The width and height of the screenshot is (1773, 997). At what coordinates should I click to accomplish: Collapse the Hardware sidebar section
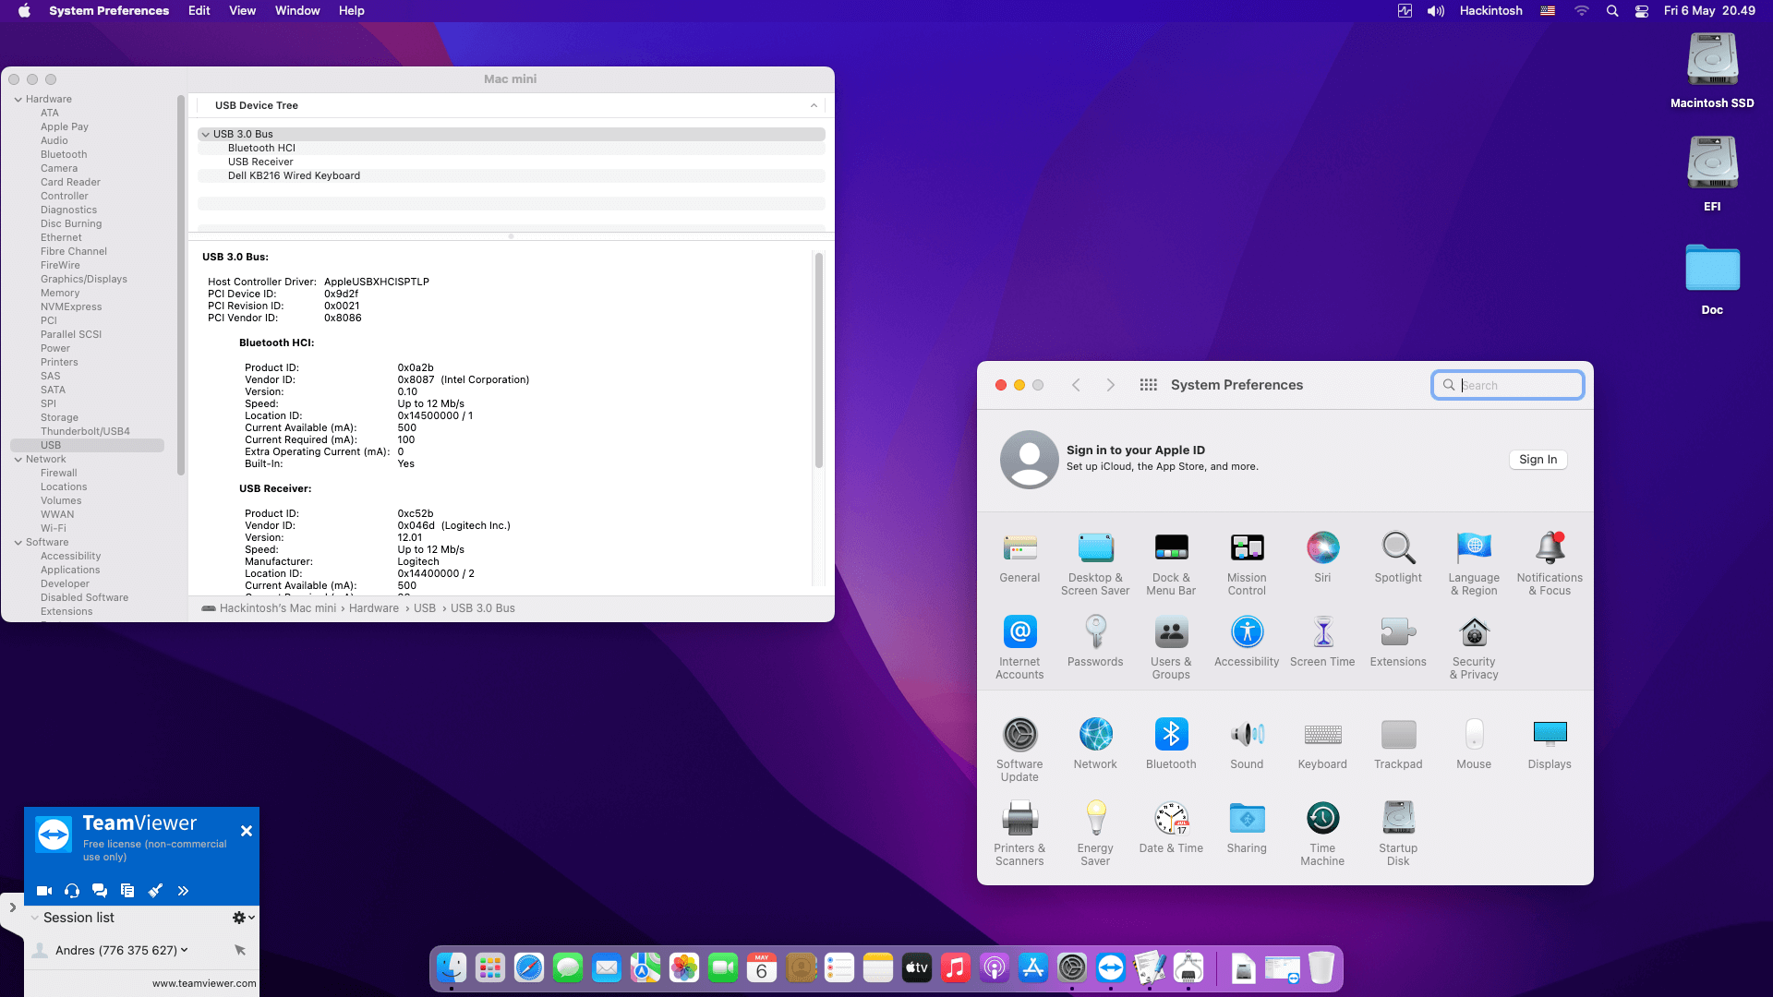pyautogui.click(x=18, y=100)
